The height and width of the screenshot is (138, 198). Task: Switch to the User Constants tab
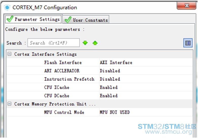(x=86, y=20)
